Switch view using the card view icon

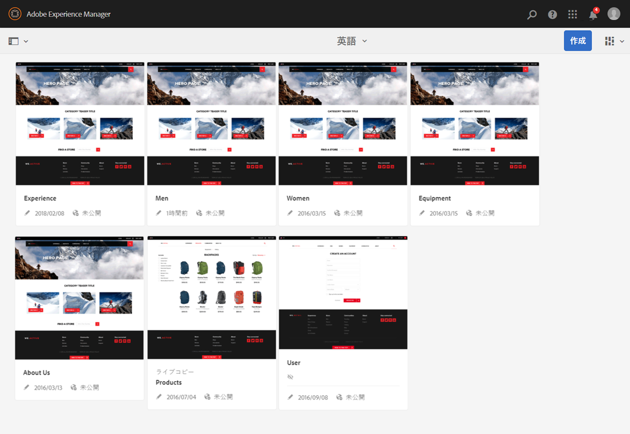tap(609, 41)
